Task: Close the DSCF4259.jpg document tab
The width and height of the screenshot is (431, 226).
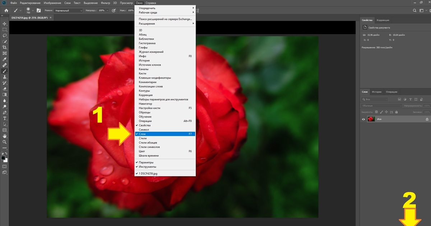Action: 51,17
